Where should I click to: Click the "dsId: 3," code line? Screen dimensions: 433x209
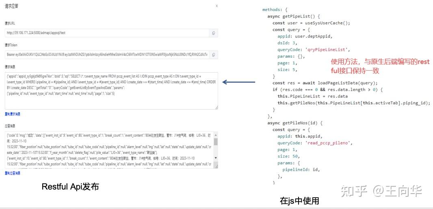287,43
